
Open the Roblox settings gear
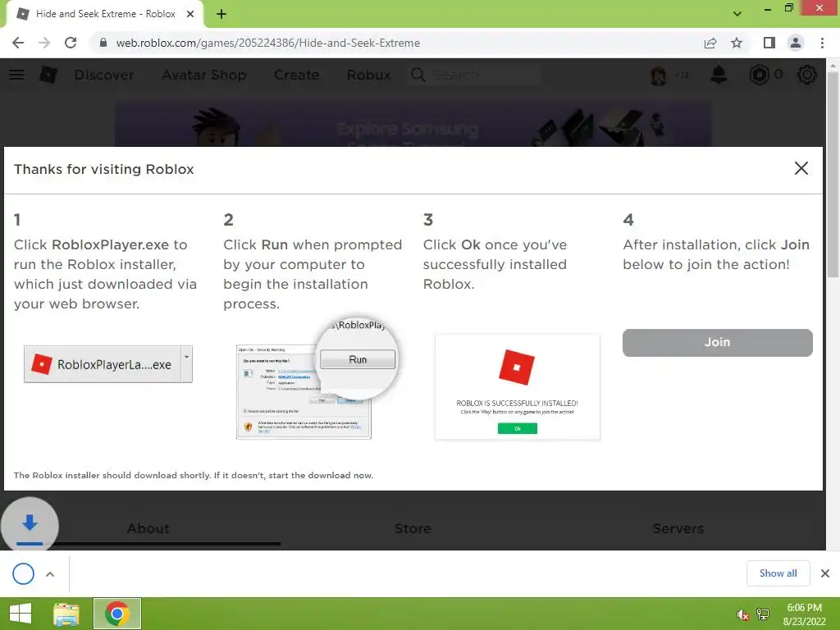coord(807,75)
